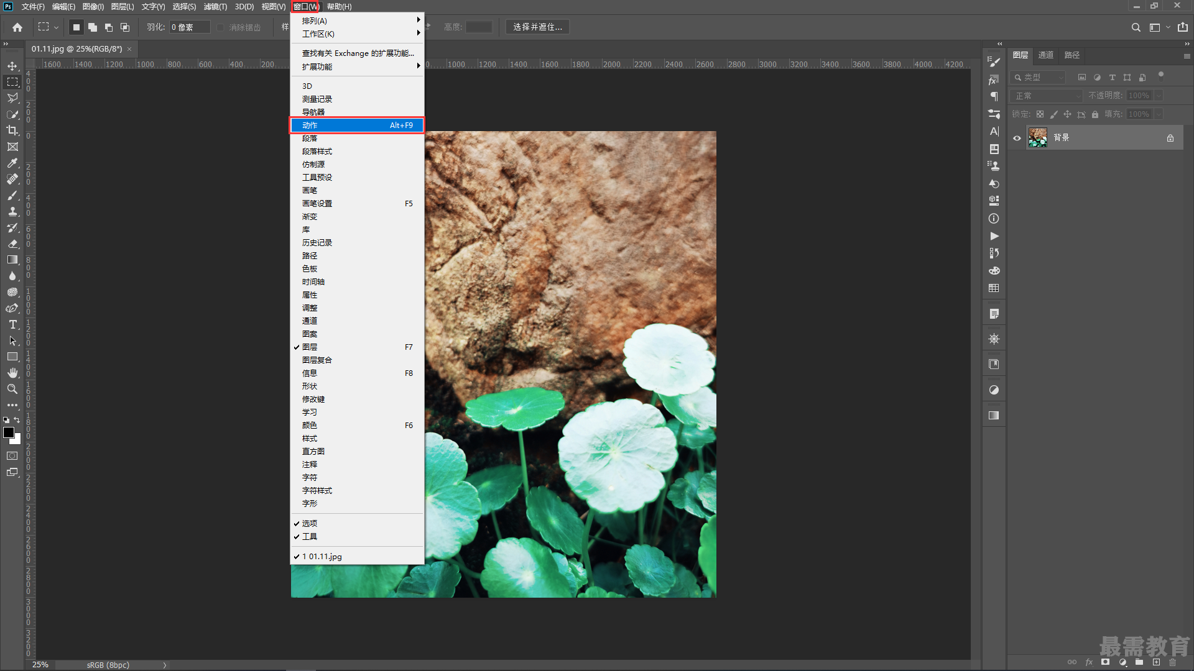Toggle 工具 panel in Window menu

[358, 537]
